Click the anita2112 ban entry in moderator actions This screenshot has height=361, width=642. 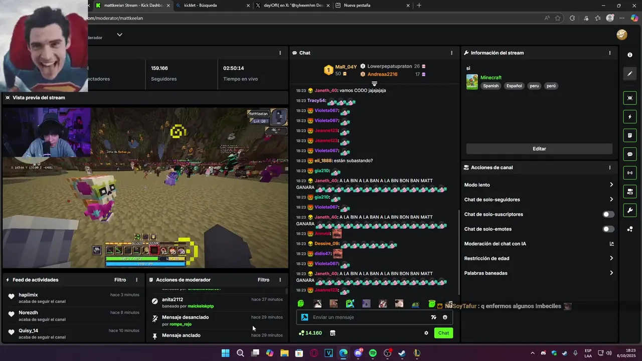(217, 303)
